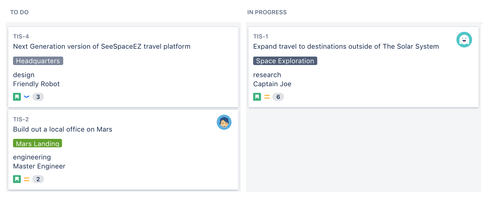Open the TIS-2 issue key link
The image size is (483, 206).
(21, 119)
